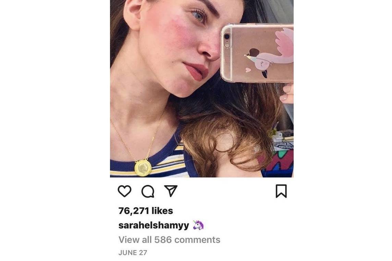
Task: Open the selfie photo of the post
Action: click(x=202, y=88)
